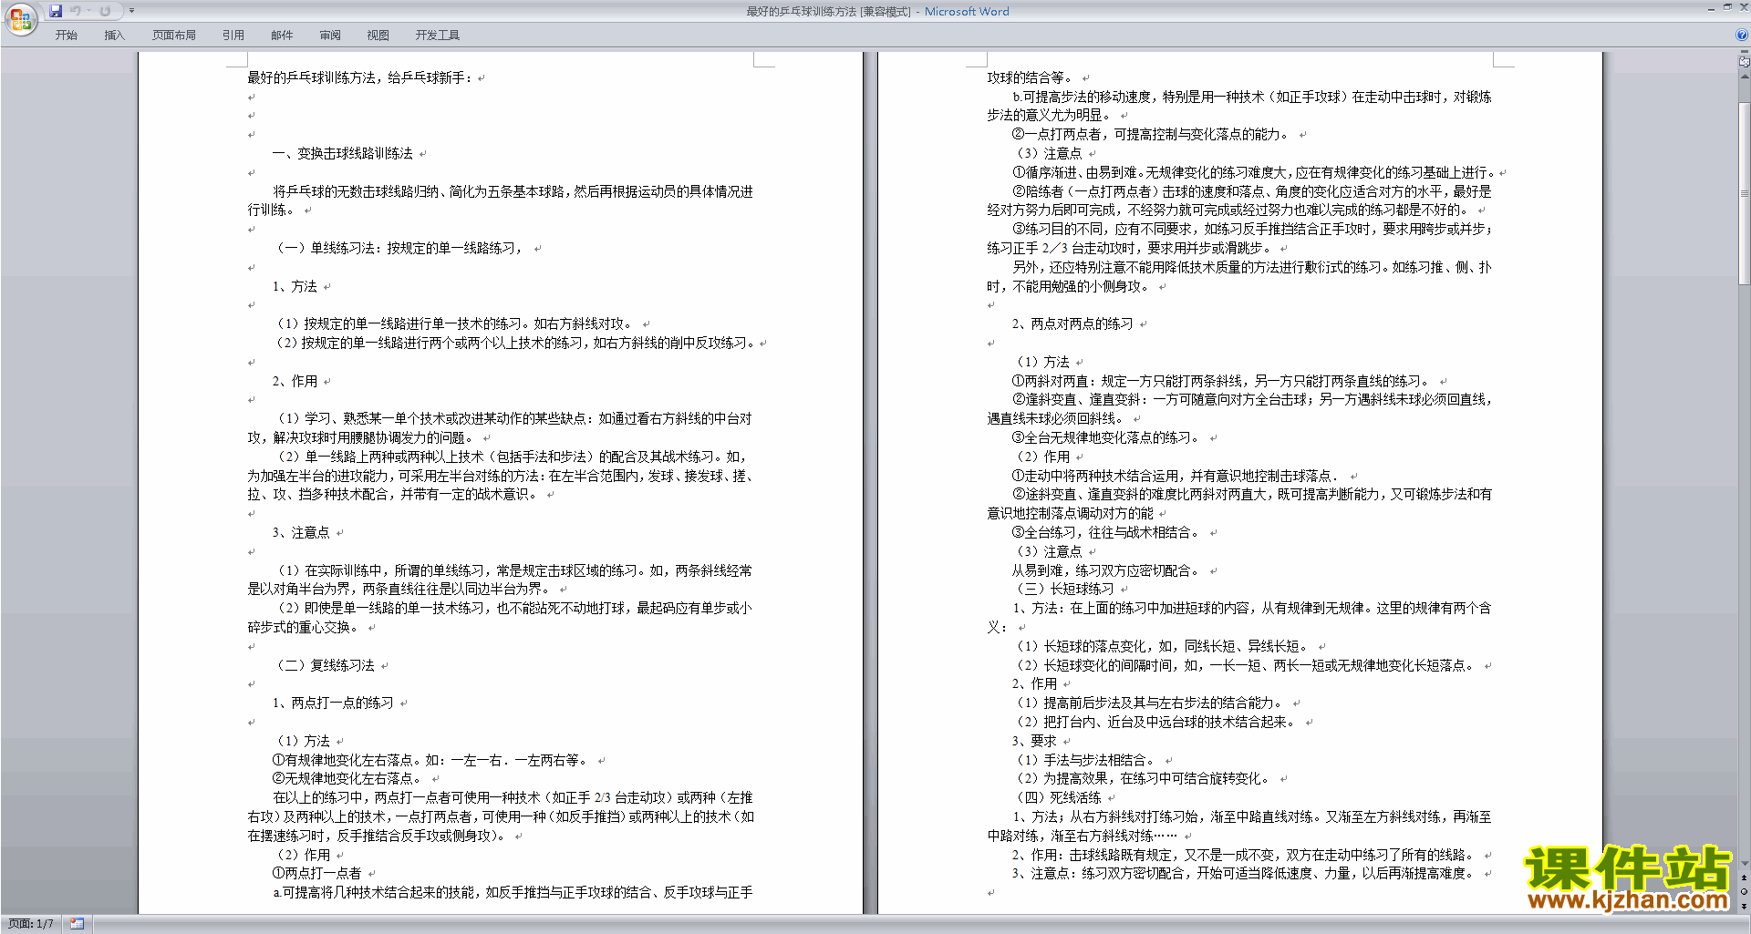Screen dimensions: 1751x934
Task: Click the line （二）复线练习法
Action: point(324,665)
